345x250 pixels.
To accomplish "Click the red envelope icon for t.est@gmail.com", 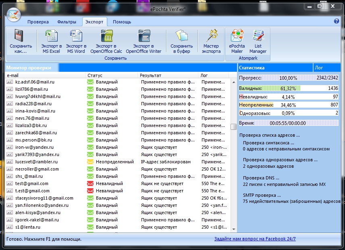I will click(90, 191).
